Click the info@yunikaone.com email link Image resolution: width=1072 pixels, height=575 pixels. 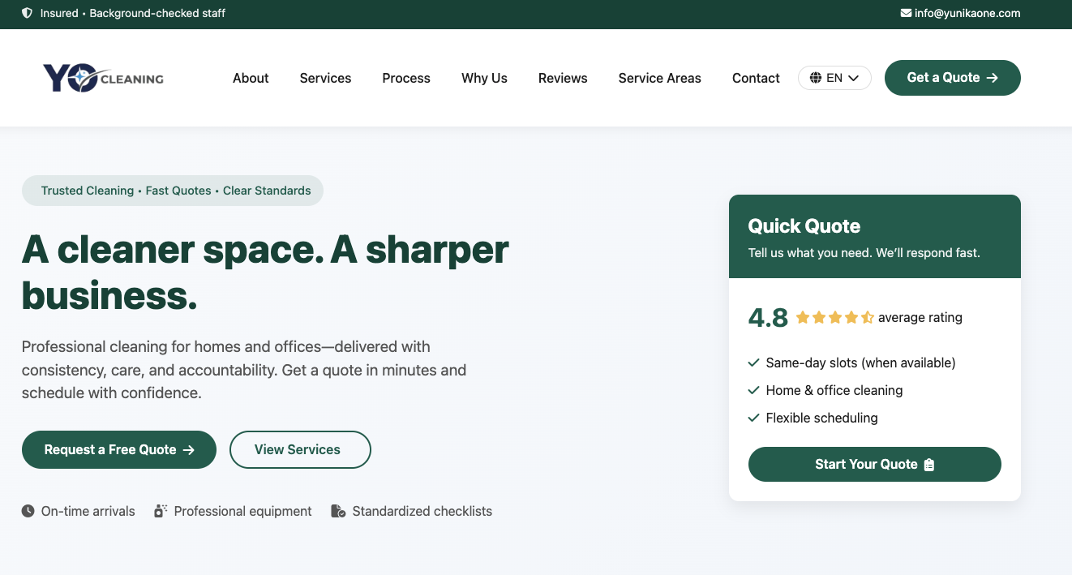point(967,13)
